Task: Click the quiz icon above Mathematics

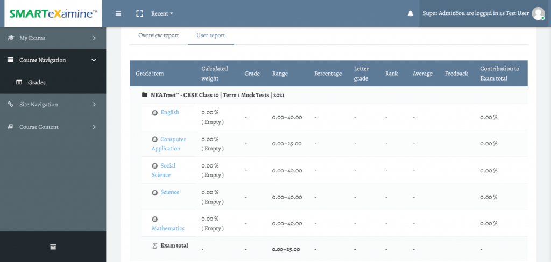Action: [154, 219]
